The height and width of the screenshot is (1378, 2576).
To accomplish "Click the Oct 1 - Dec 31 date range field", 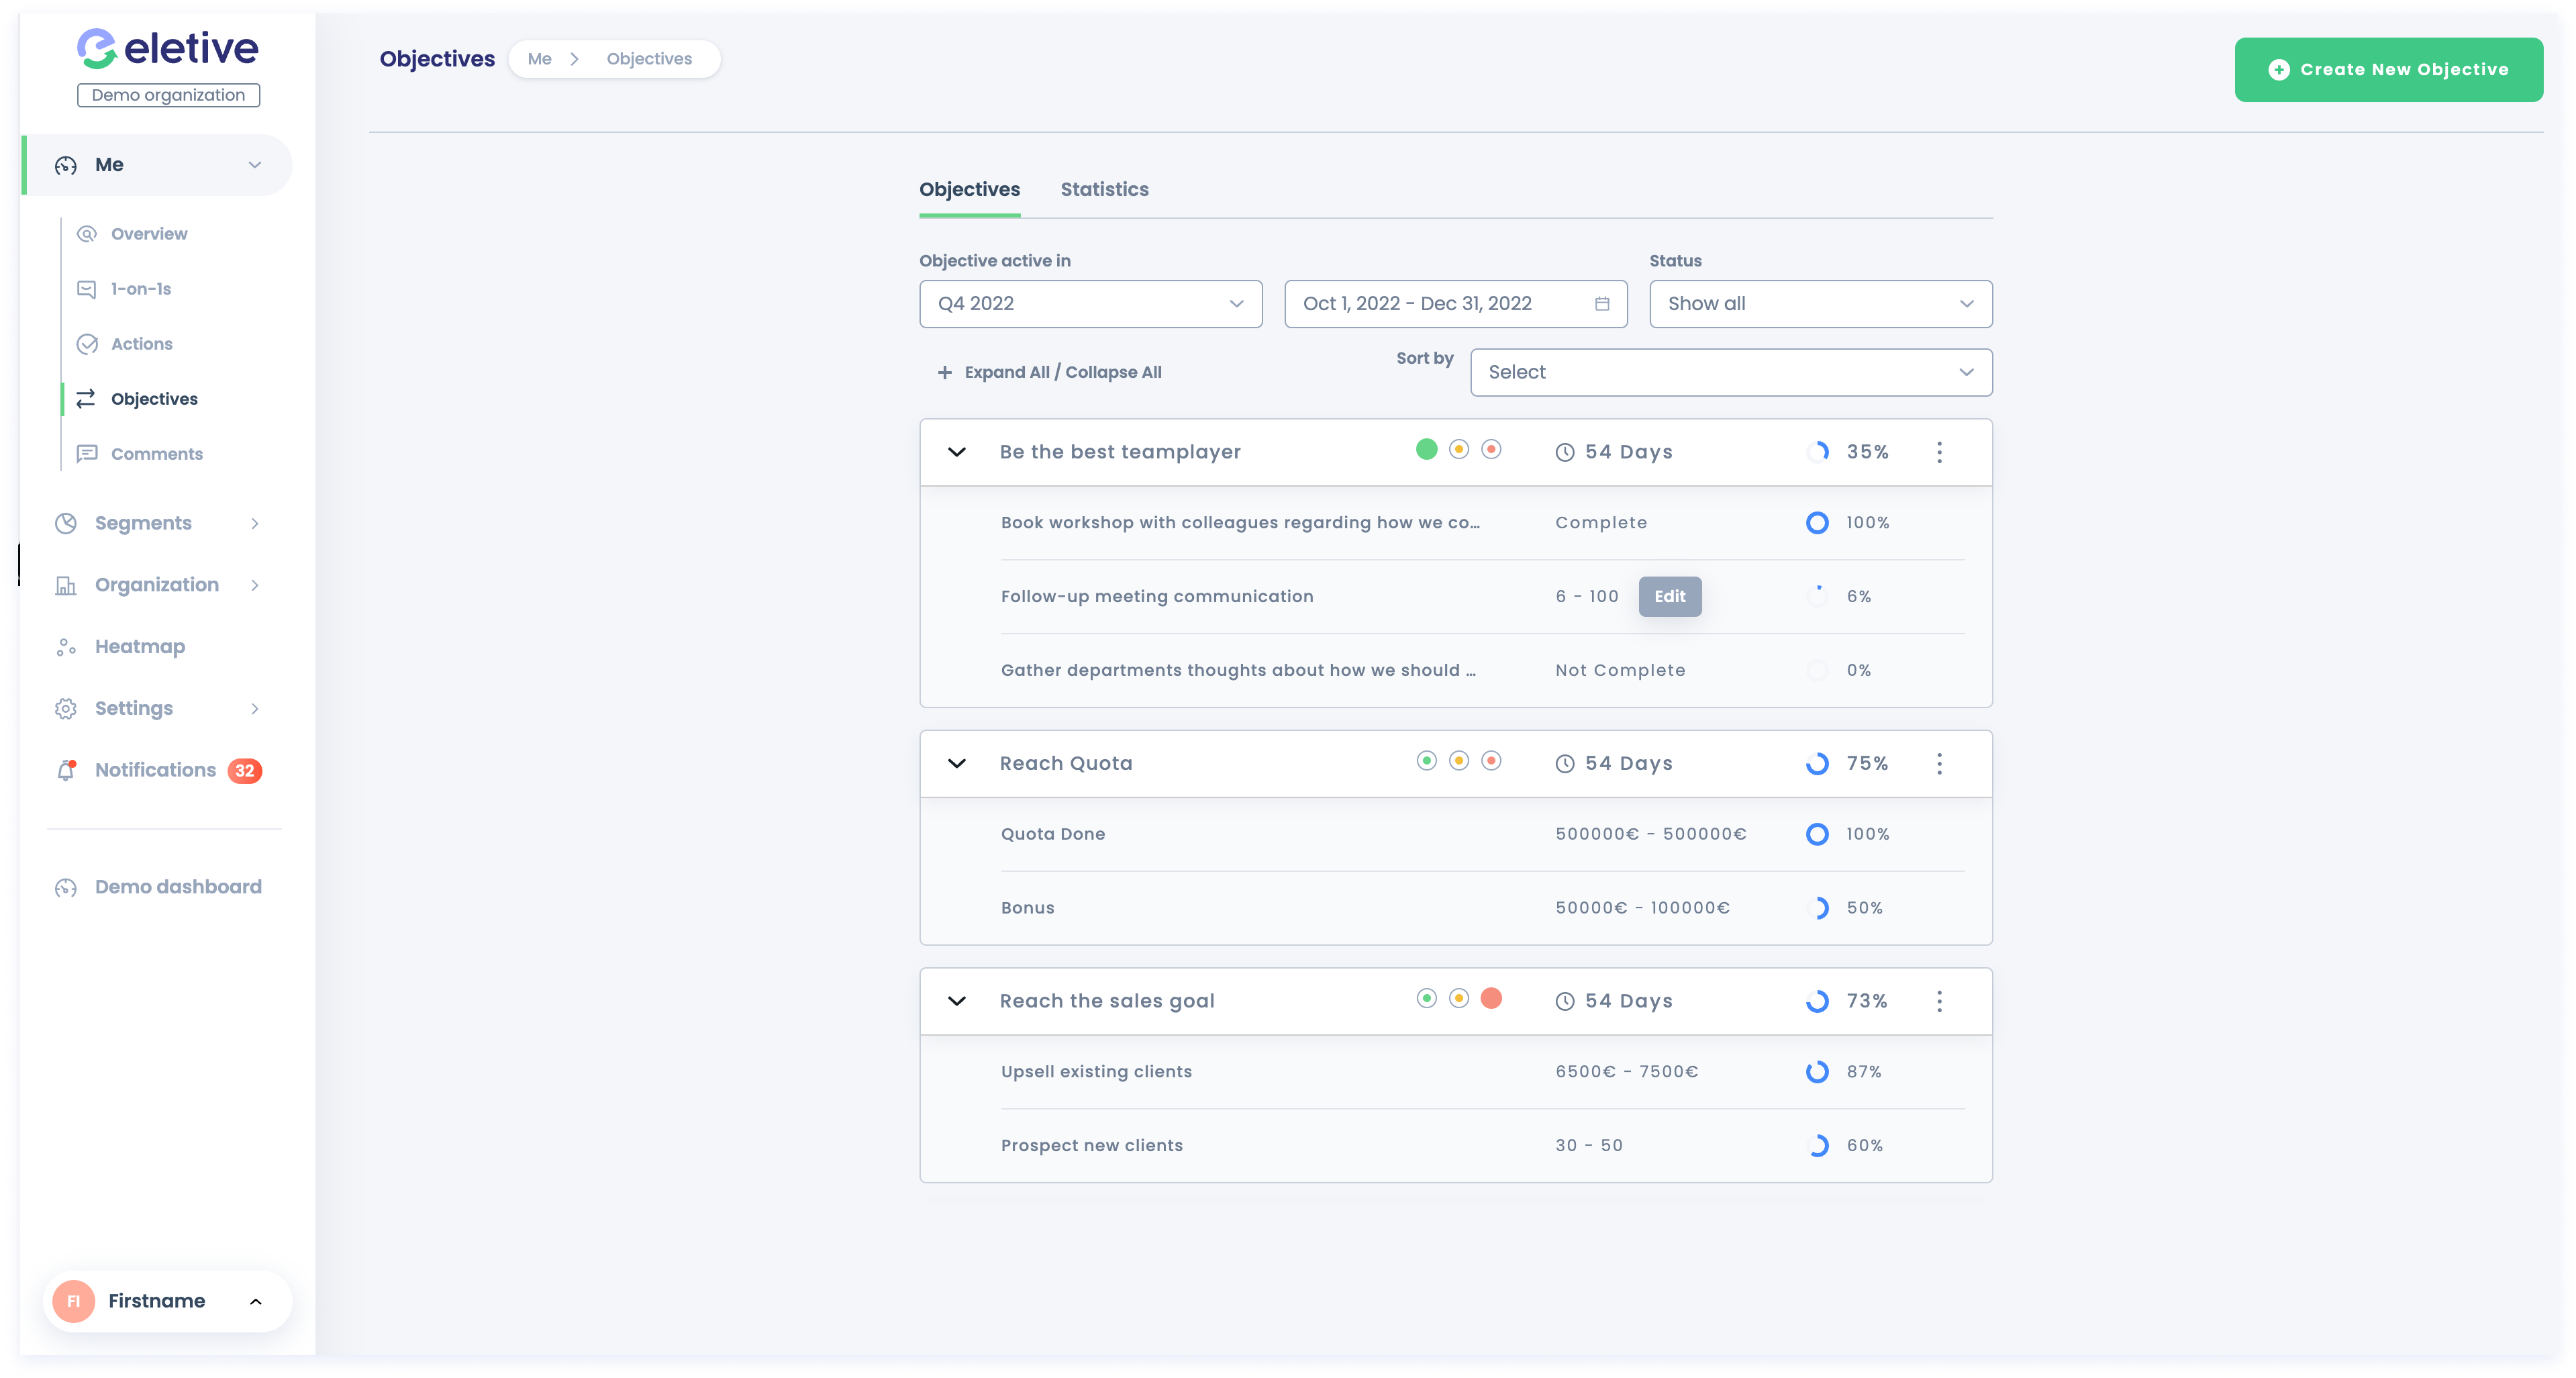I will pos(1440,303).
